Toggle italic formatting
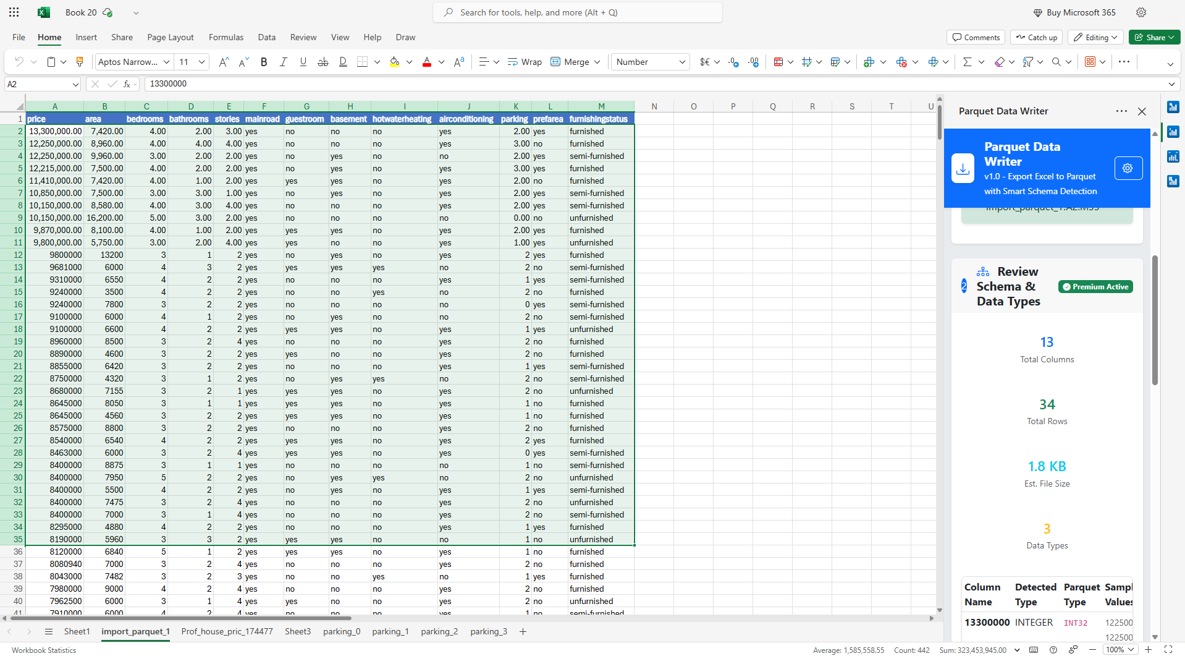Screen dimensions: 1185x656 [x=284, y=62]
